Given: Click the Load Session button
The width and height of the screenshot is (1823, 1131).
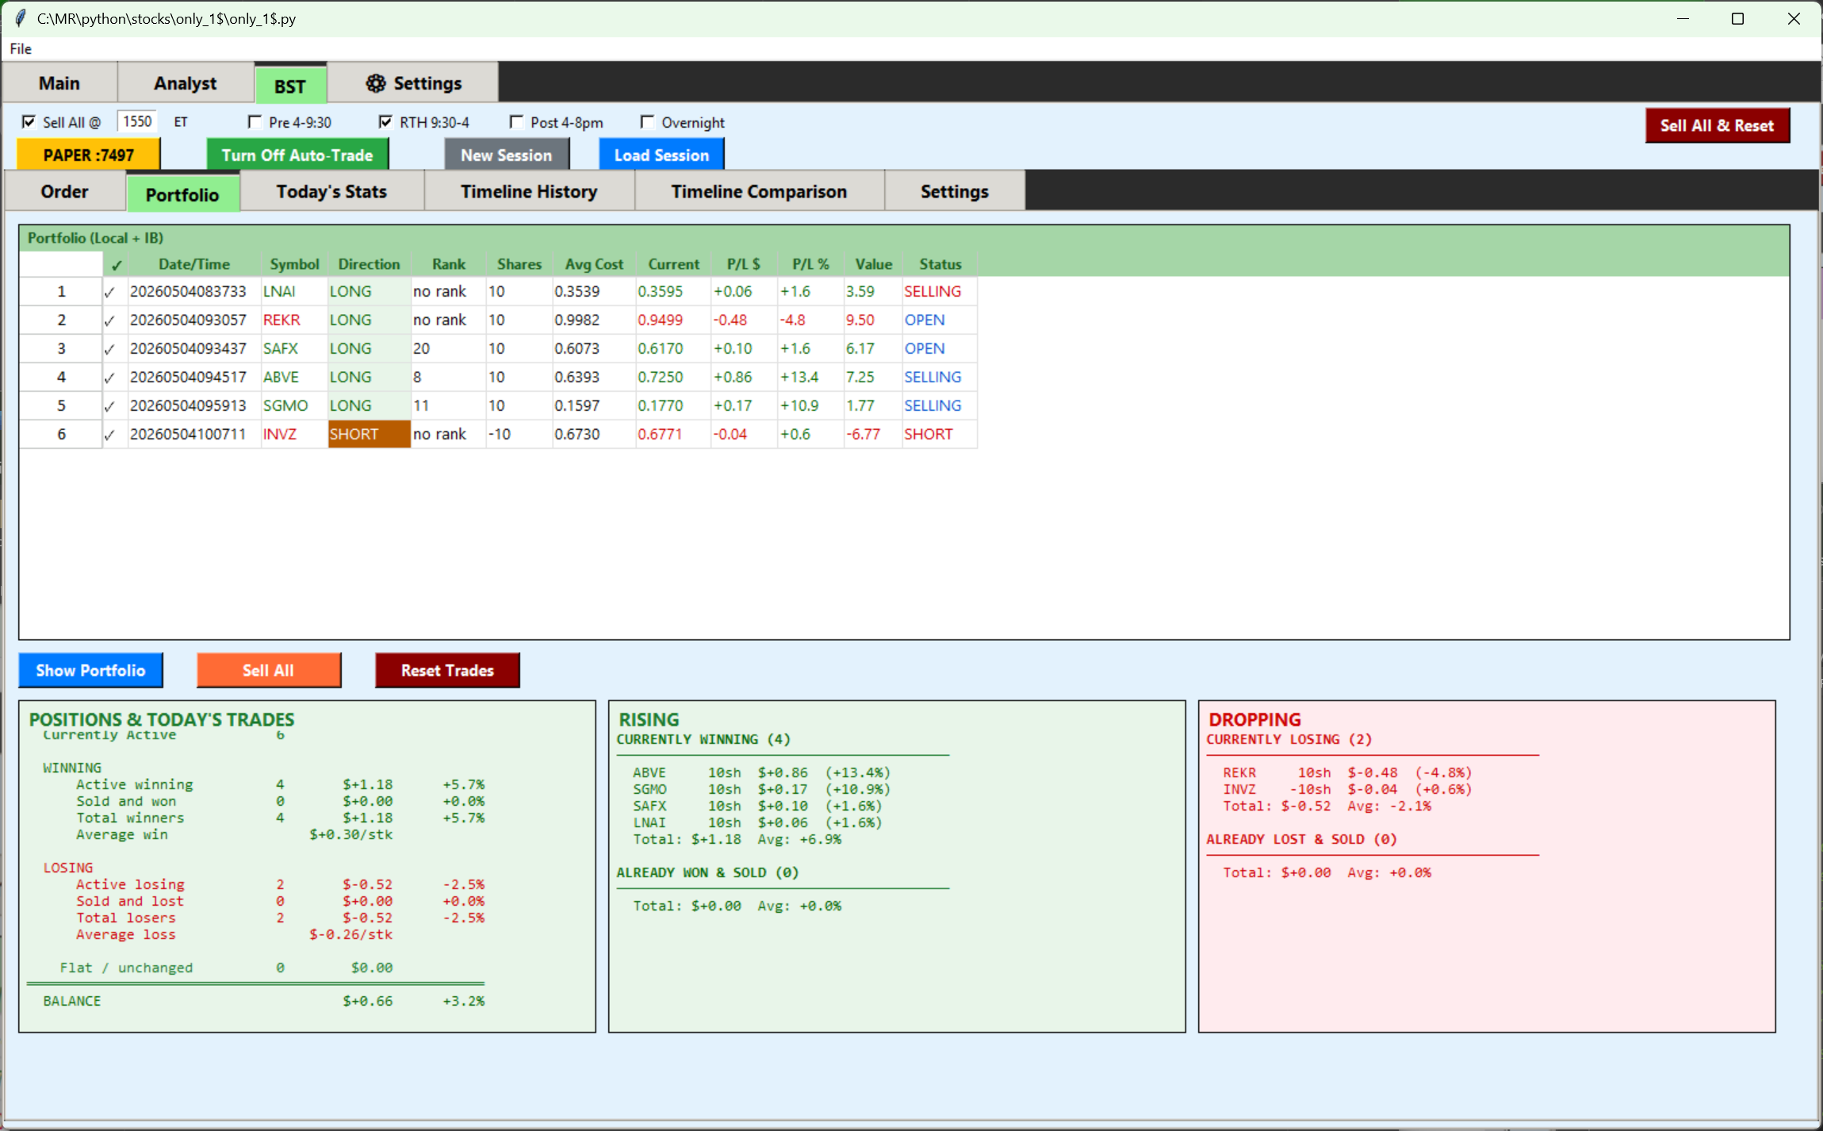Looking at the screenshot, I should pos(661,155).
